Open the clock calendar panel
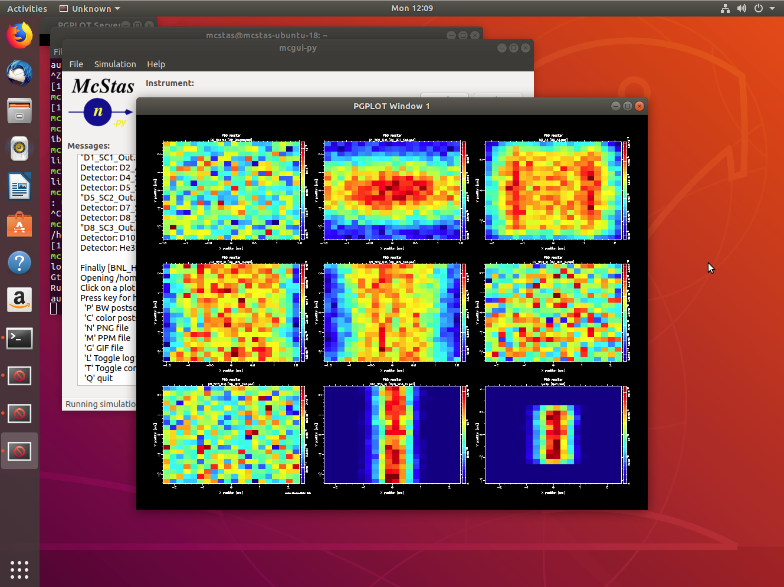The image size is (784, 587). 412,9
